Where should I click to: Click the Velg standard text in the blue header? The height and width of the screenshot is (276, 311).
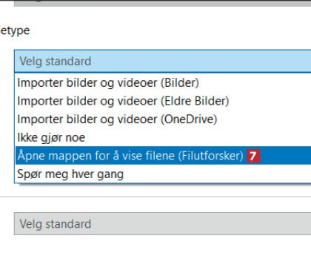coord(56,62)
